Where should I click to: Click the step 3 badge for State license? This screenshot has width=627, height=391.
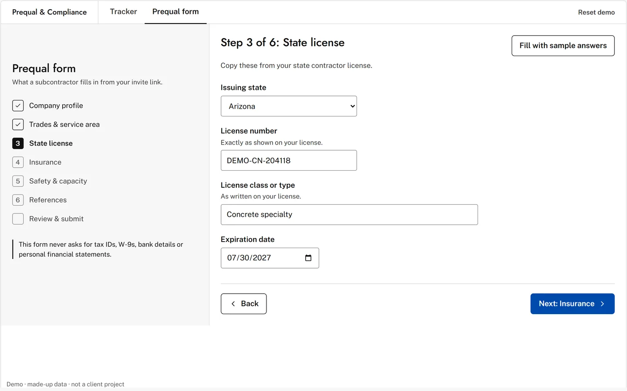[18, 143]
